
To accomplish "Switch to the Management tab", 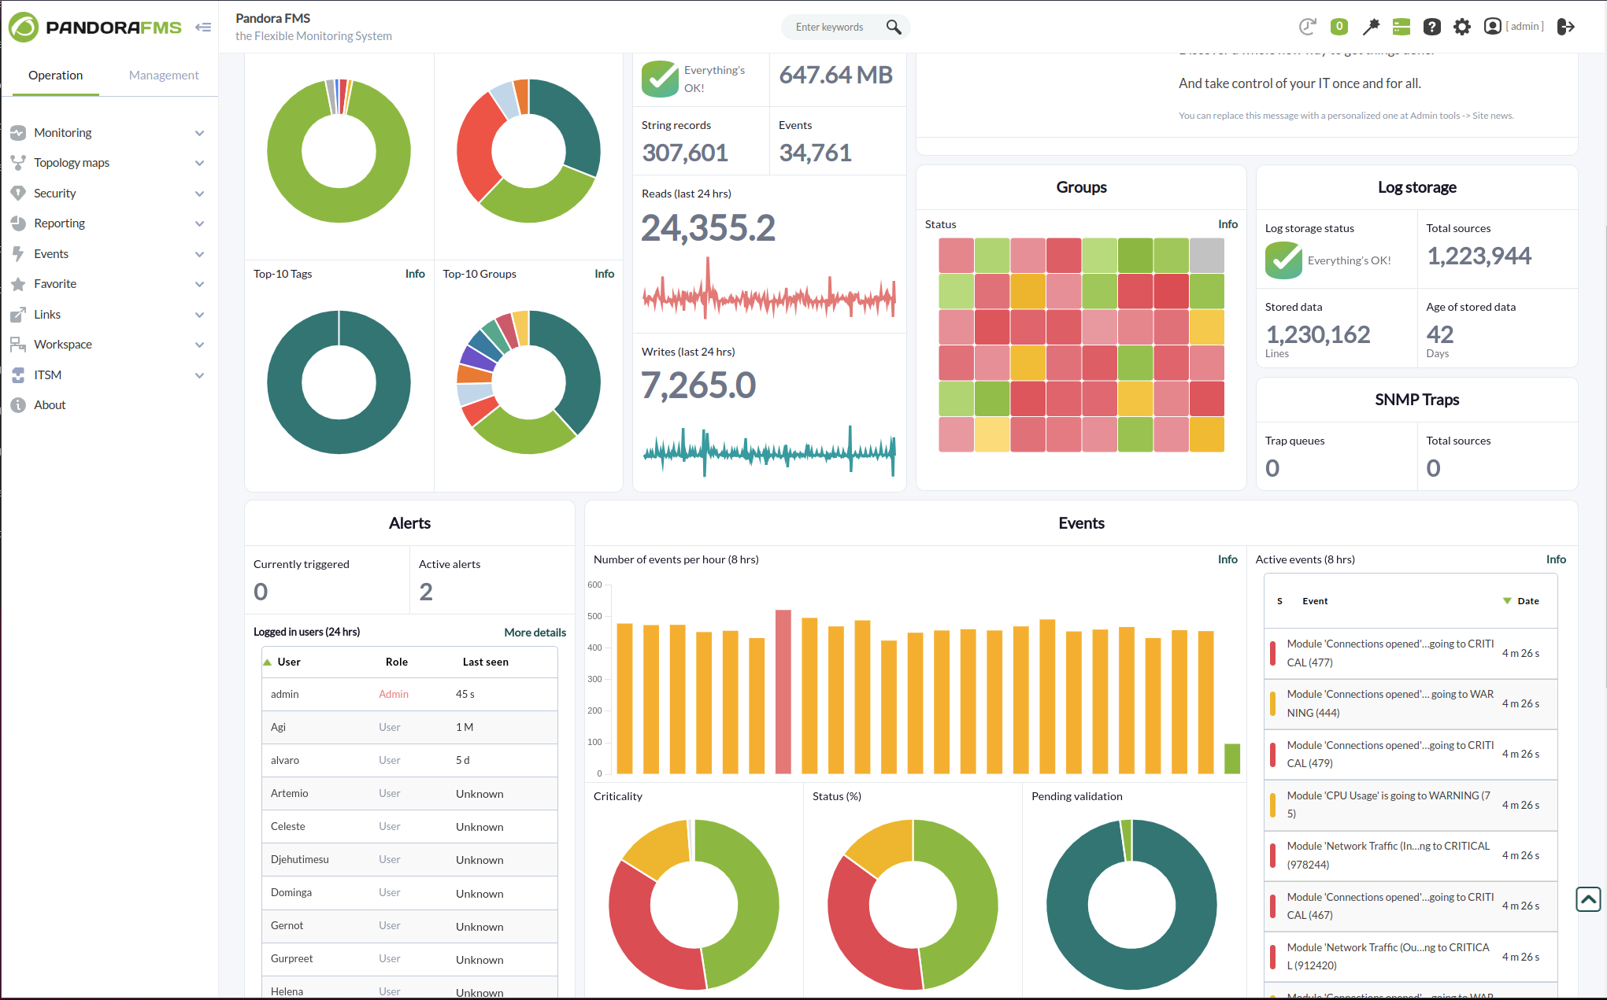I will tap(161, 75).
